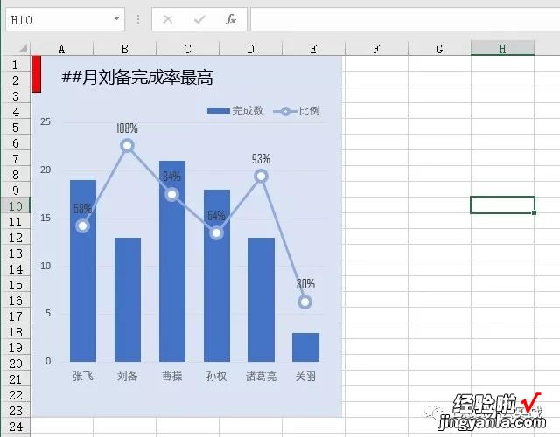
Task: Select column B header
Action: pos(124,49)
